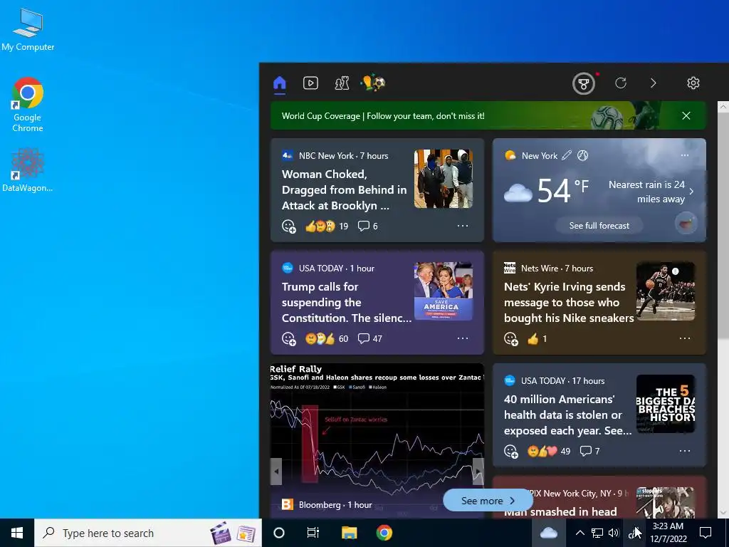Launch Chrome from the taskbar
Screen dimensions: 729x547
coord(384,533)
